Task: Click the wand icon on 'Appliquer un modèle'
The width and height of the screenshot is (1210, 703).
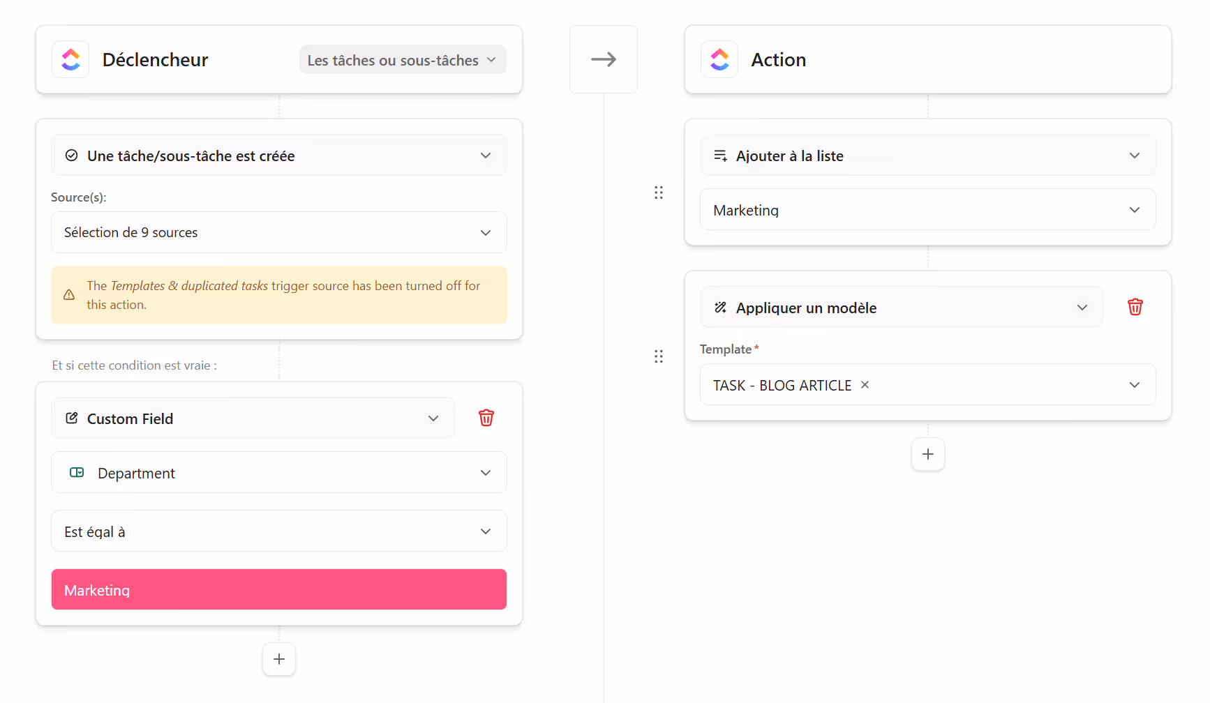Action: pos(719,307)
